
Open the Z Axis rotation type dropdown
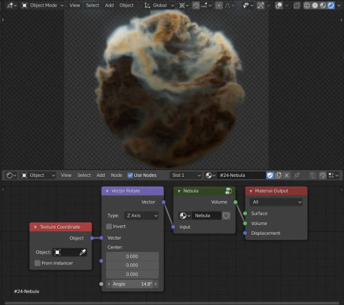141,215
